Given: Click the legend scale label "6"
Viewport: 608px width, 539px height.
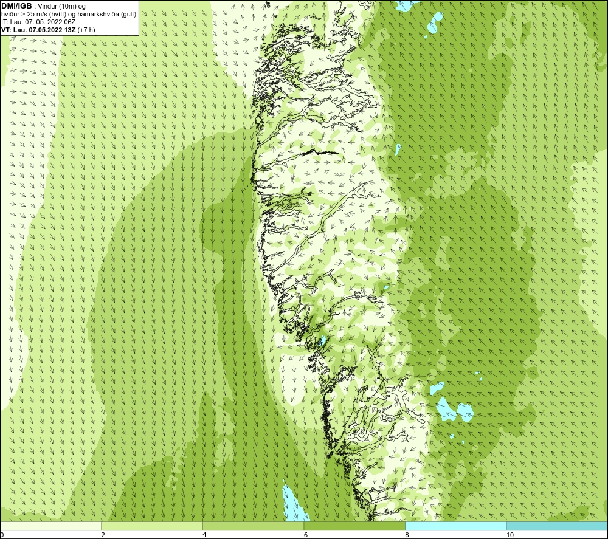Looking at the screenshot, I should 306,535.
